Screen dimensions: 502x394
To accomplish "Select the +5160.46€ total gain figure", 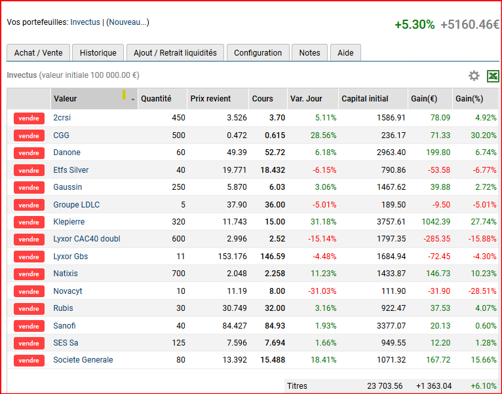I will tap(470, 25).
